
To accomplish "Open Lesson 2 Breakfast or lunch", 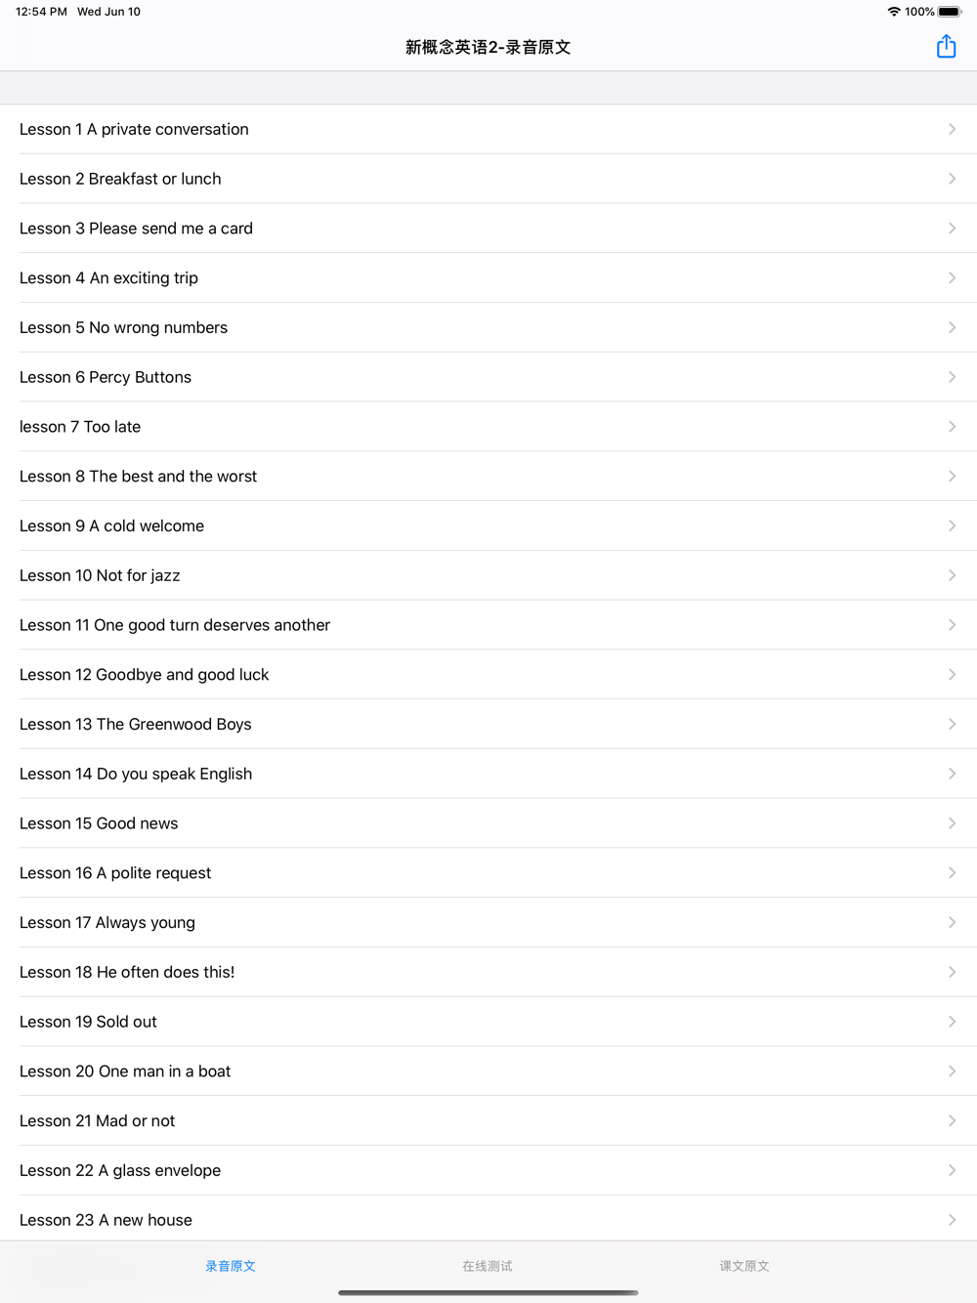I will [x=488, y=179].
